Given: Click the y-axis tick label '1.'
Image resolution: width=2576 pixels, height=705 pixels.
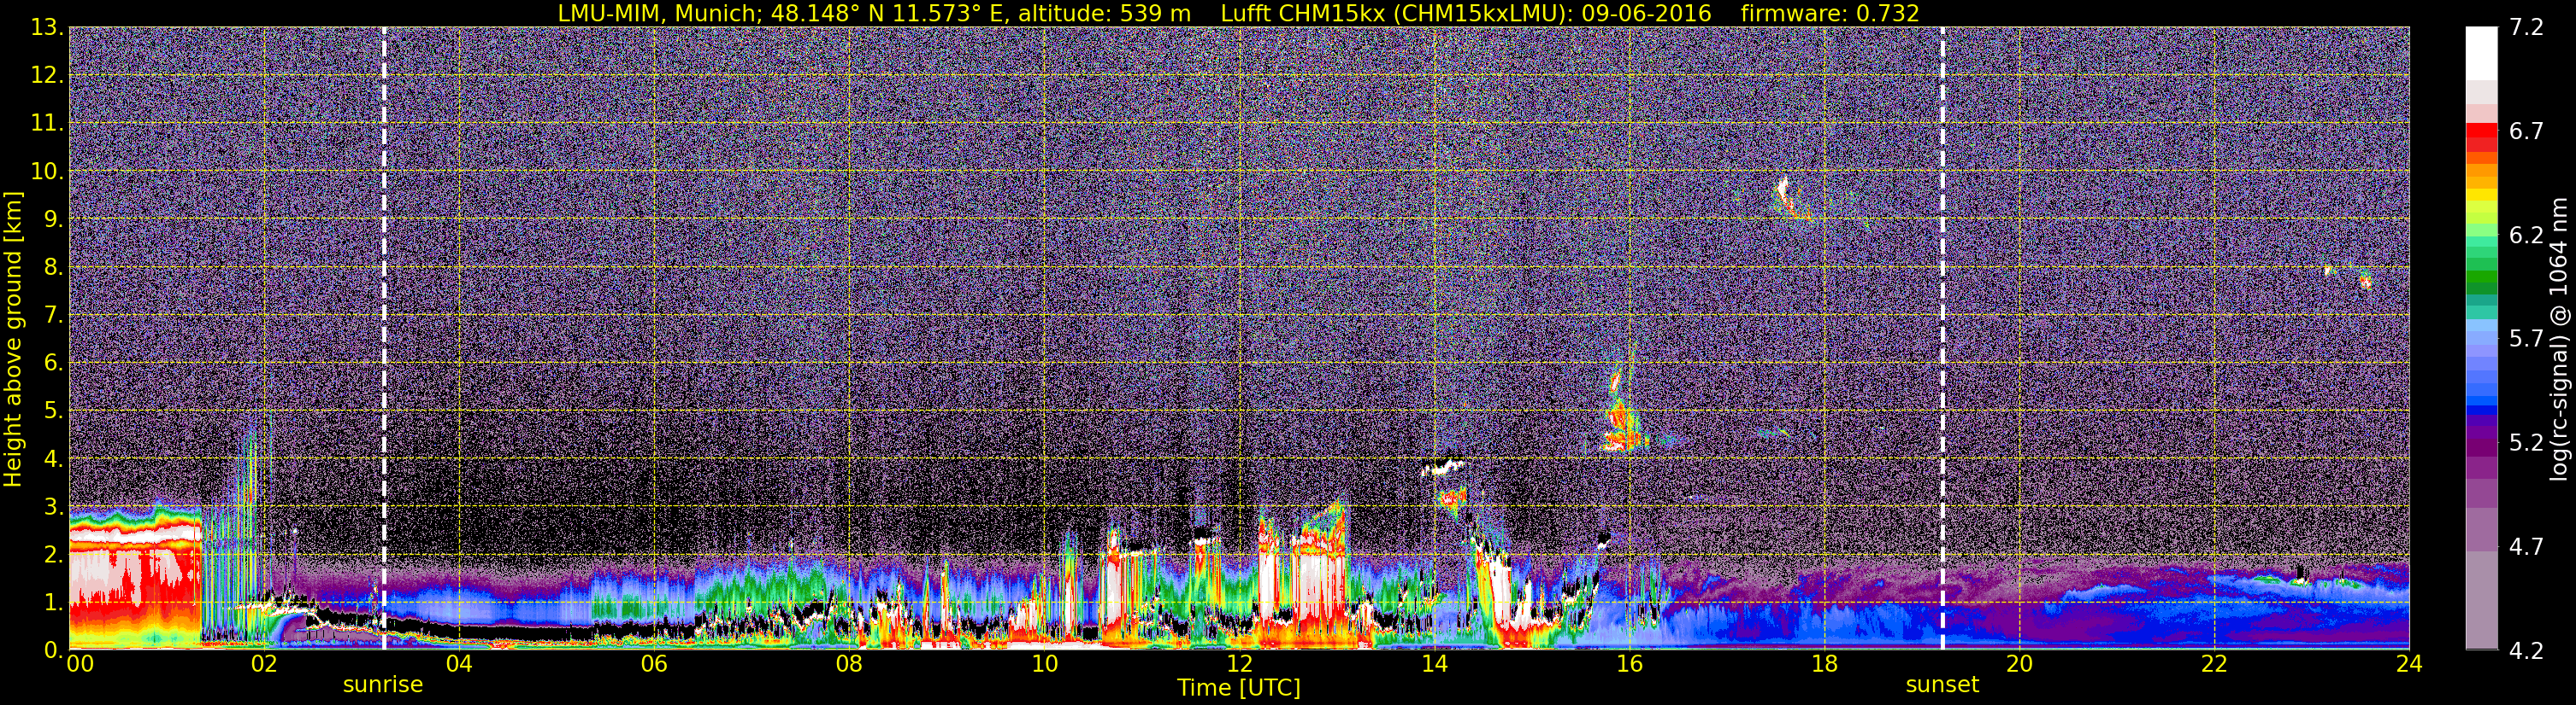Looking at the screenshot, I should 53,602.
